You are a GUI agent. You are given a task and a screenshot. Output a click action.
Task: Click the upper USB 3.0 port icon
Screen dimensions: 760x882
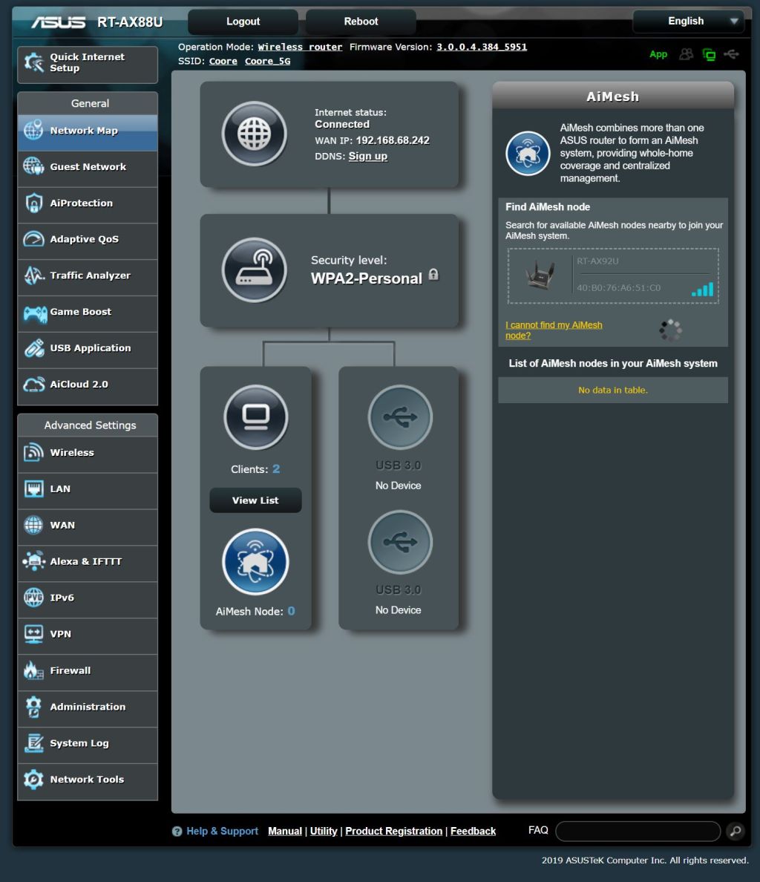(400, 417)
